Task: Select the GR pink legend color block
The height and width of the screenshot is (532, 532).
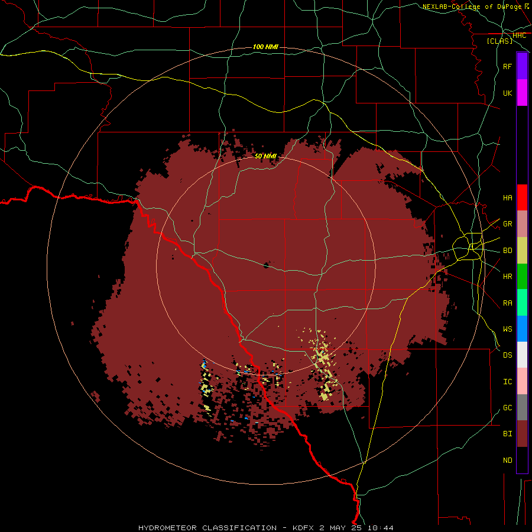Action: (x=522, y=224)
